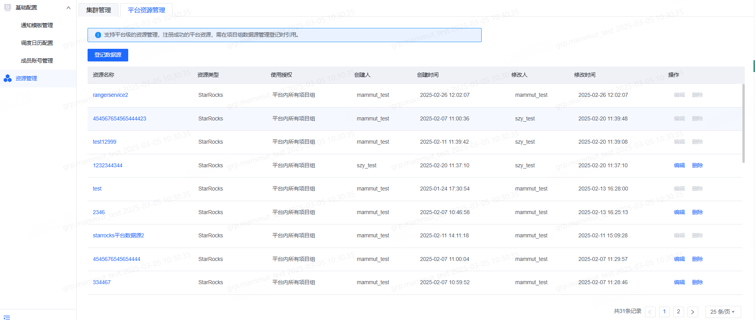Click modifier szy_test in test12999 row

(x=525, y=142)
